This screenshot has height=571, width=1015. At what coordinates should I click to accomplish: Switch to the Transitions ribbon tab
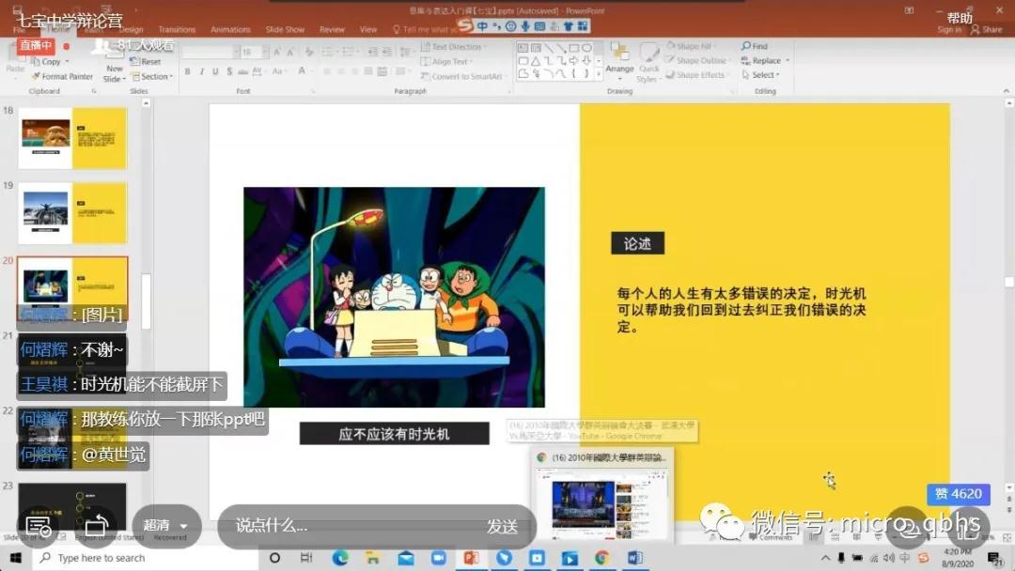[x=177, y=29]
